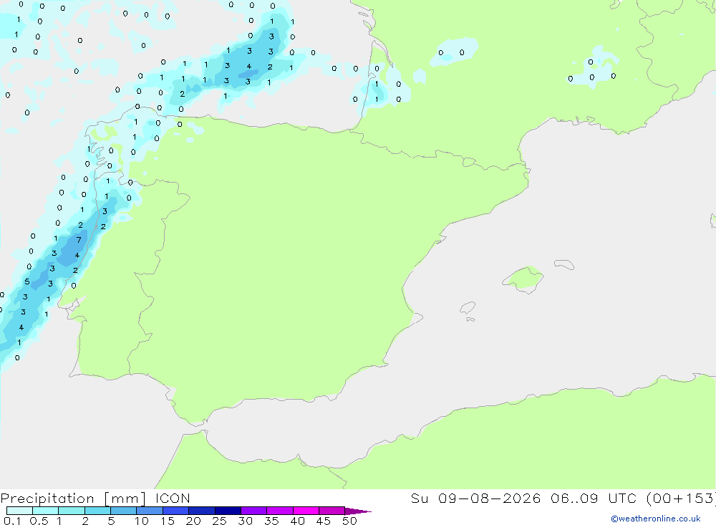The width and height of the screenshot is (716, 525).
Task: Click the '06..09 UTC' time range text
Action: [x=593, y=498]
